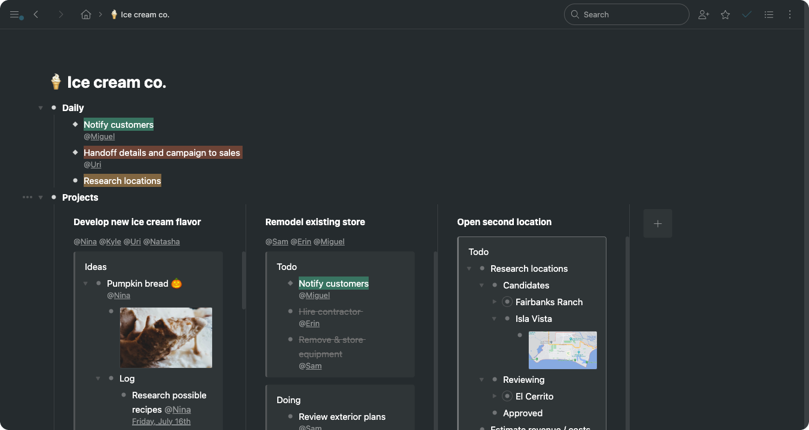Click the forward navigation arrow
The image size is (809, 430).
pyautogui.click(x=61, y=15)
